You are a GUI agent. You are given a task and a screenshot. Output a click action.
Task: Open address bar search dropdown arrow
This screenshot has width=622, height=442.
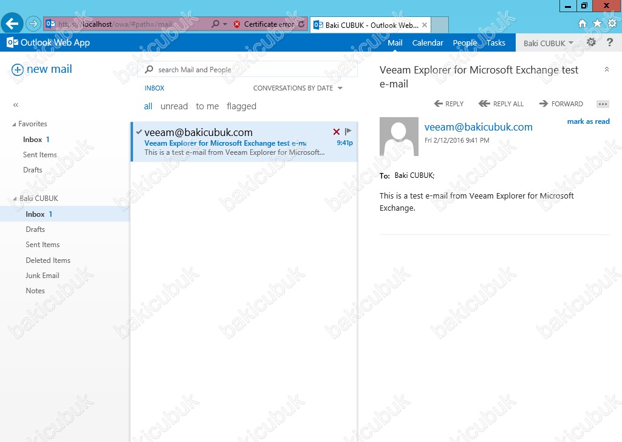click(x=225, y=24)
